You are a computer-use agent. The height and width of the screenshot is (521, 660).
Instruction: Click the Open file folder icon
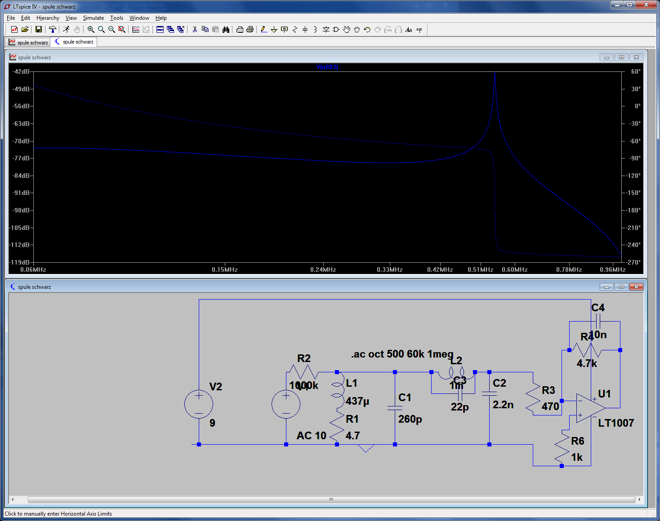click(x=25, y=30)
